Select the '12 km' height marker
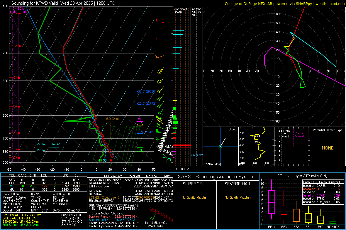Image resolution: width=346 pixels, height=230 pixels. point(18,46)
